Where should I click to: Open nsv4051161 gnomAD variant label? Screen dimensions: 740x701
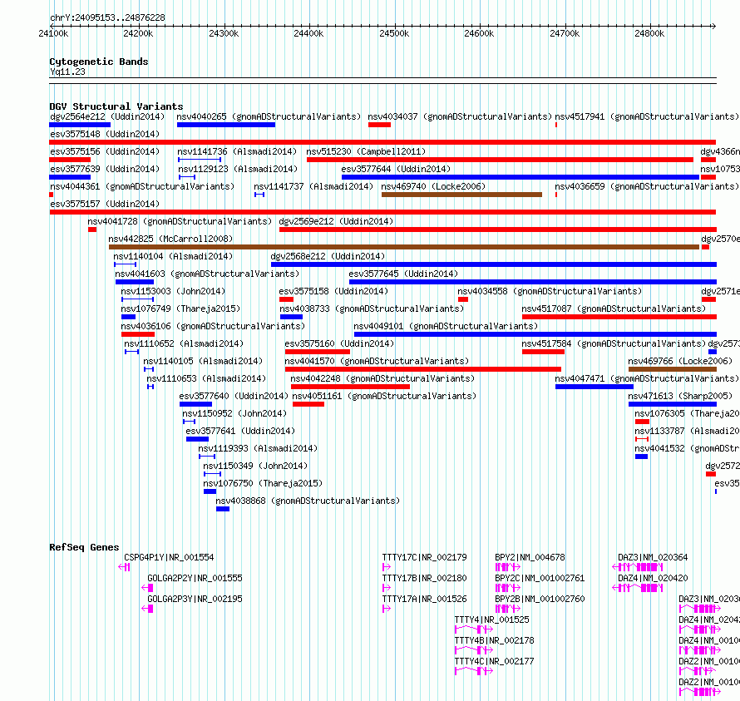384,396
